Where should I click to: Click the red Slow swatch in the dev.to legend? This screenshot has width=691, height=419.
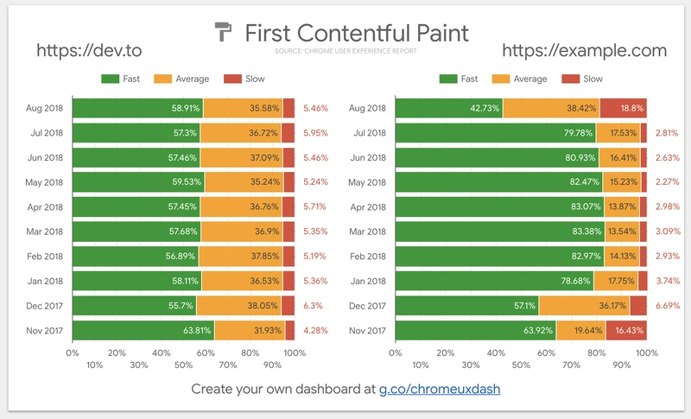(232, 79)
